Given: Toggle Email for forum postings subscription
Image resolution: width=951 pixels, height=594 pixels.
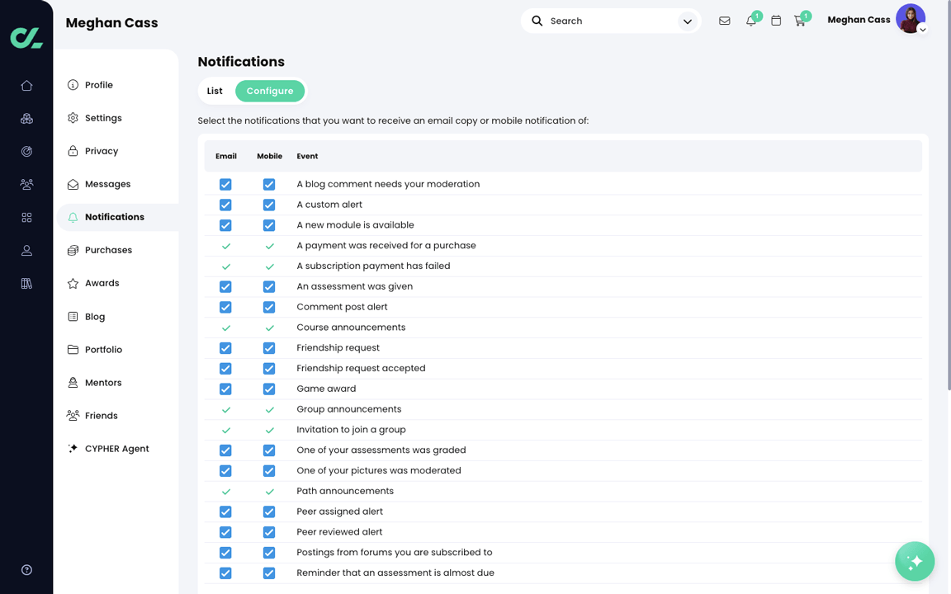Looking at the screenshot, I should point(225,553).
